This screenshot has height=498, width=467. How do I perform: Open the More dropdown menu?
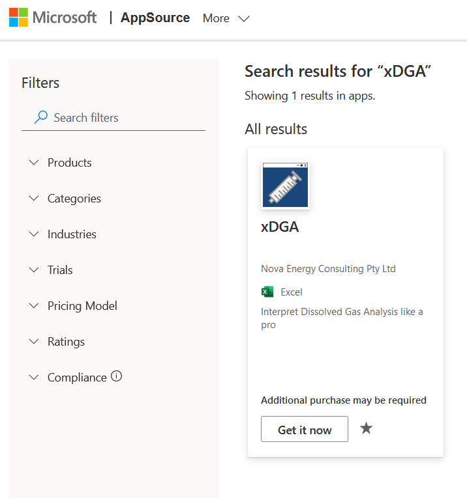tap(226, 18)
